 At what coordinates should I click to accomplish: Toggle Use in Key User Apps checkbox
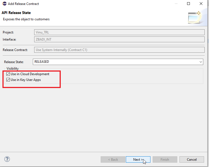tap(8, 80)
